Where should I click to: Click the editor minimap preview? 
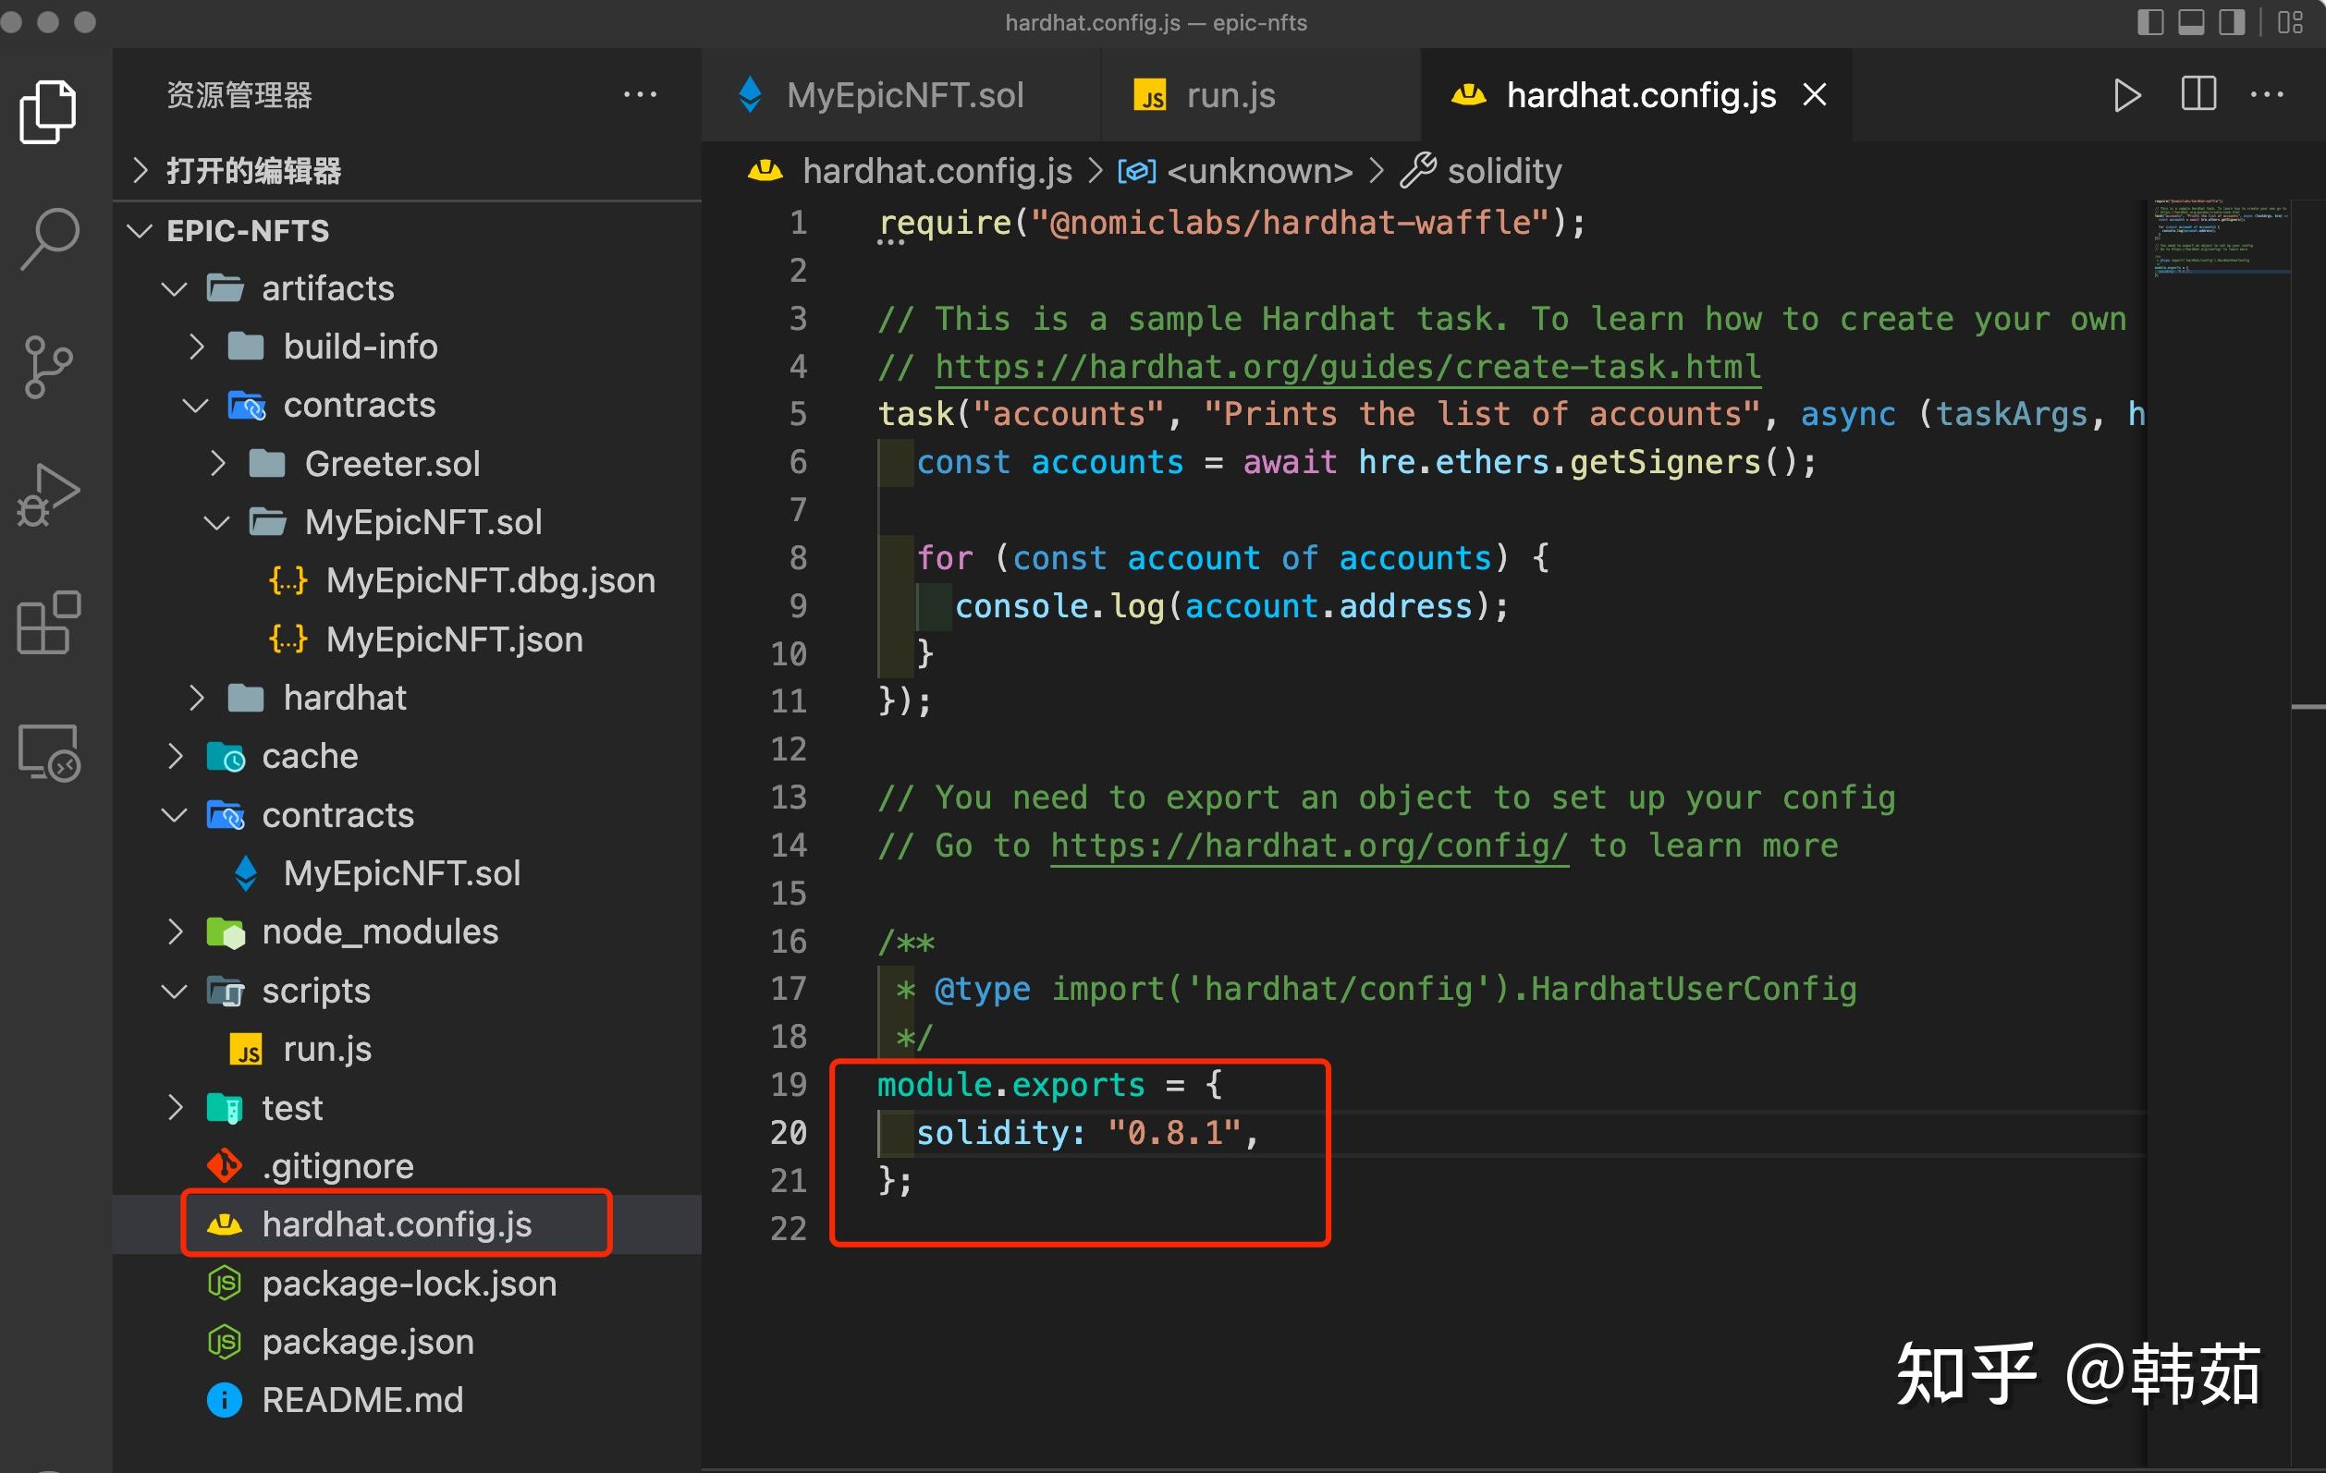tap(2220, 239)
